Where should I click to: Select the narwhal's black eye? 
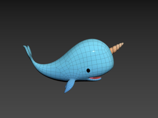[x=88, y=70]
